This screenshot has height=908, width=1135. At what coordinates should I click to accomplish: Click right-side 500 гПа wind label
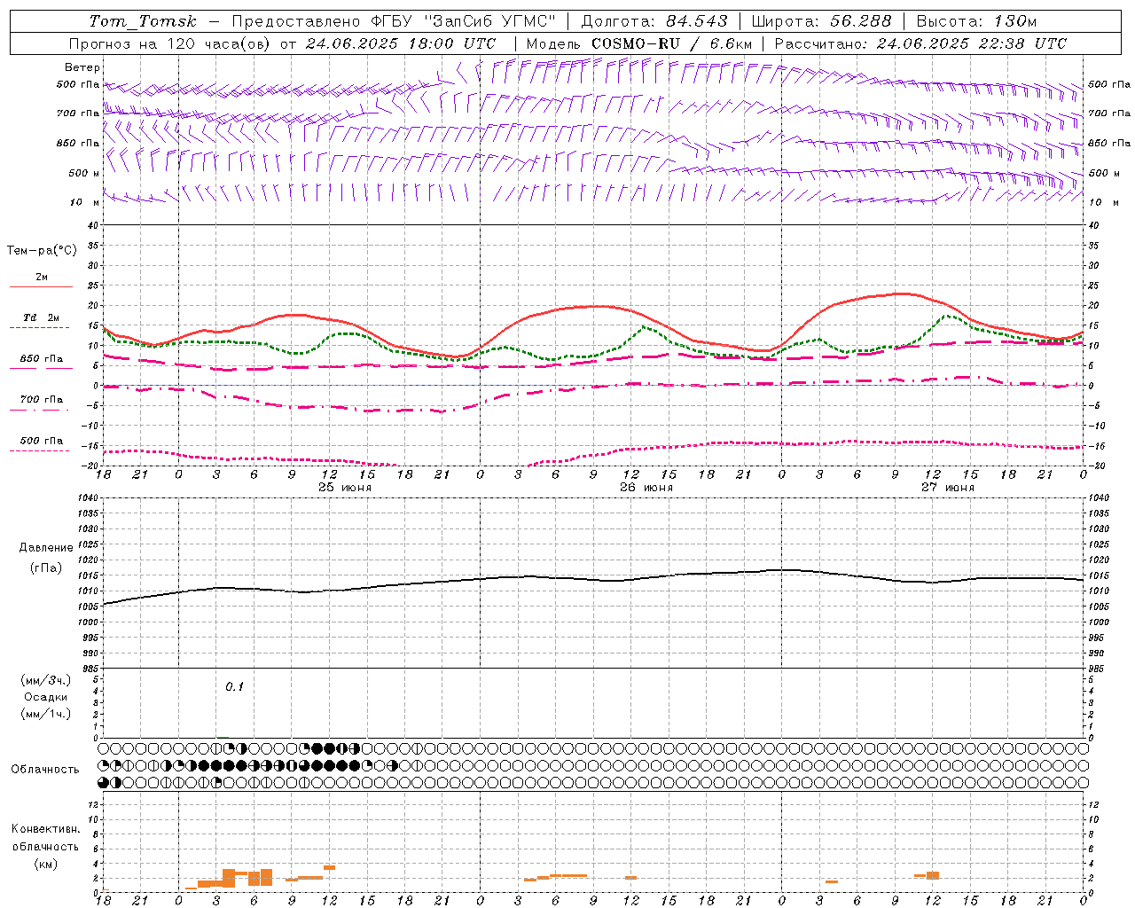click(x=1109, y=84)
